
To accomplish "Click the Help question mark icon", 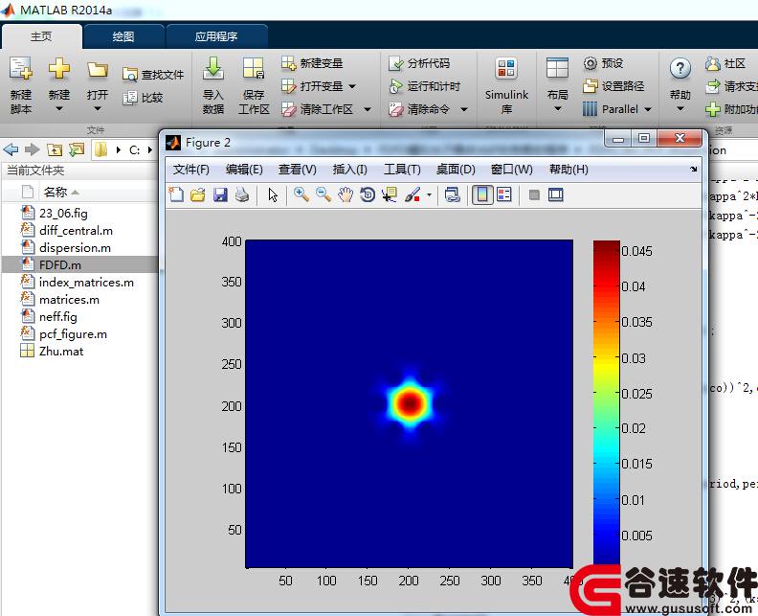I will coord(680,68).
